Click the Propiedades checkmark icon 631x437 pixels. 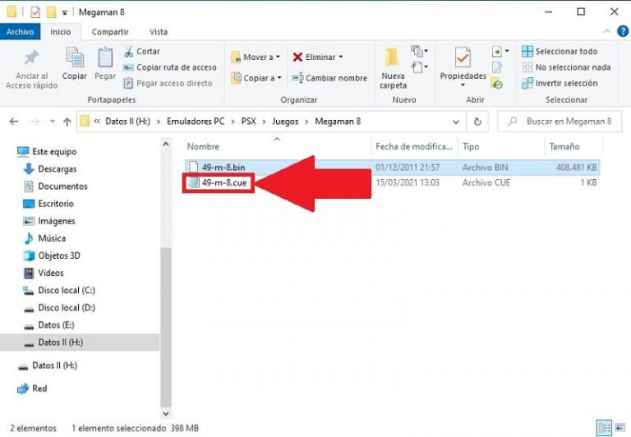point(463,57)
